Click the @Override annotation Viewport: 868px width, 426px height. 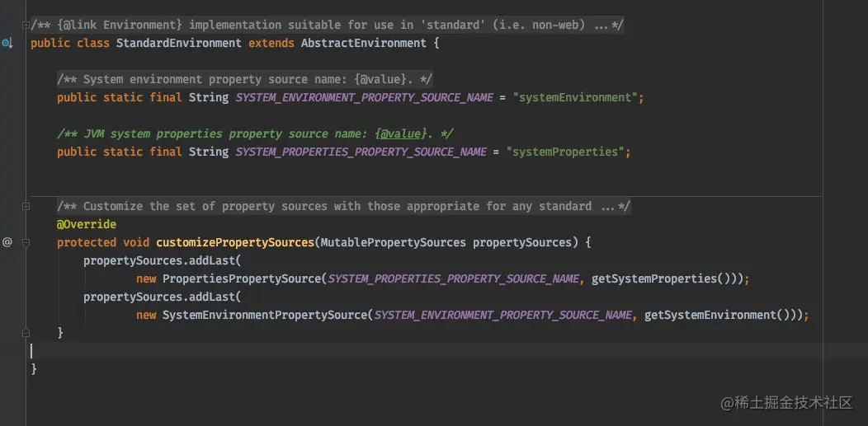[87, 224]
